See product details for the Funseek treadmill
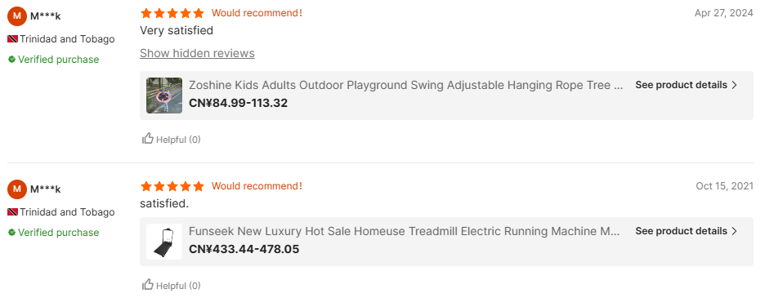The image size is (765, 298). coord(687,231)
